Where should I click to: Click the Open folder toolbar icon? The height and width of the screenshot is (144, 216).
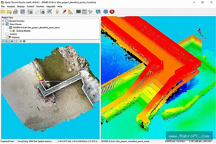[3, 12]
